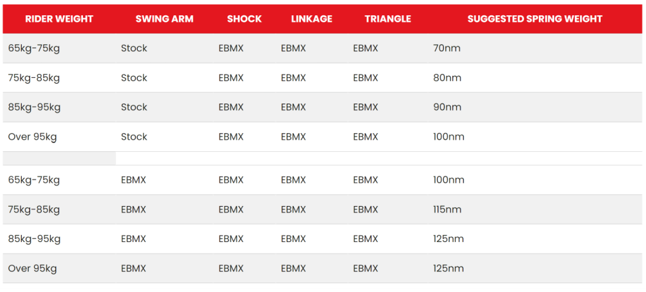
Task: Select Stock in the 85kg-95kg row
Action: (134, 107)
